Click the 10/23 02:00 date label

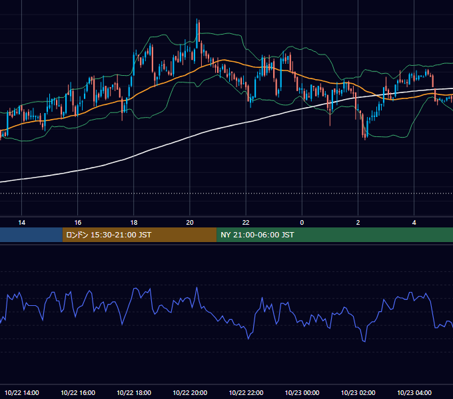tap(358, 392)
